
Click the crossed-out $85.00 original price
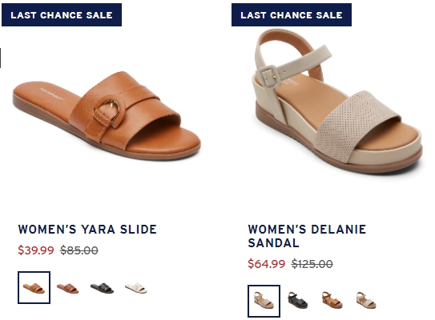[x=79, y=250]
